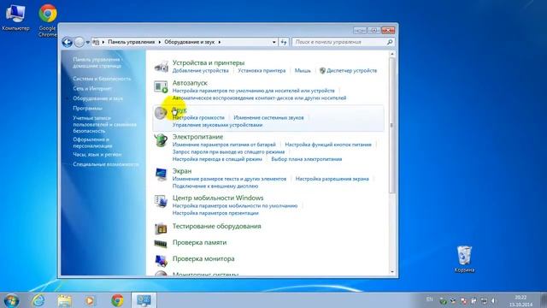Open Windows Mobility Center icon
This screenshot has height=308, width=547.
161,201
